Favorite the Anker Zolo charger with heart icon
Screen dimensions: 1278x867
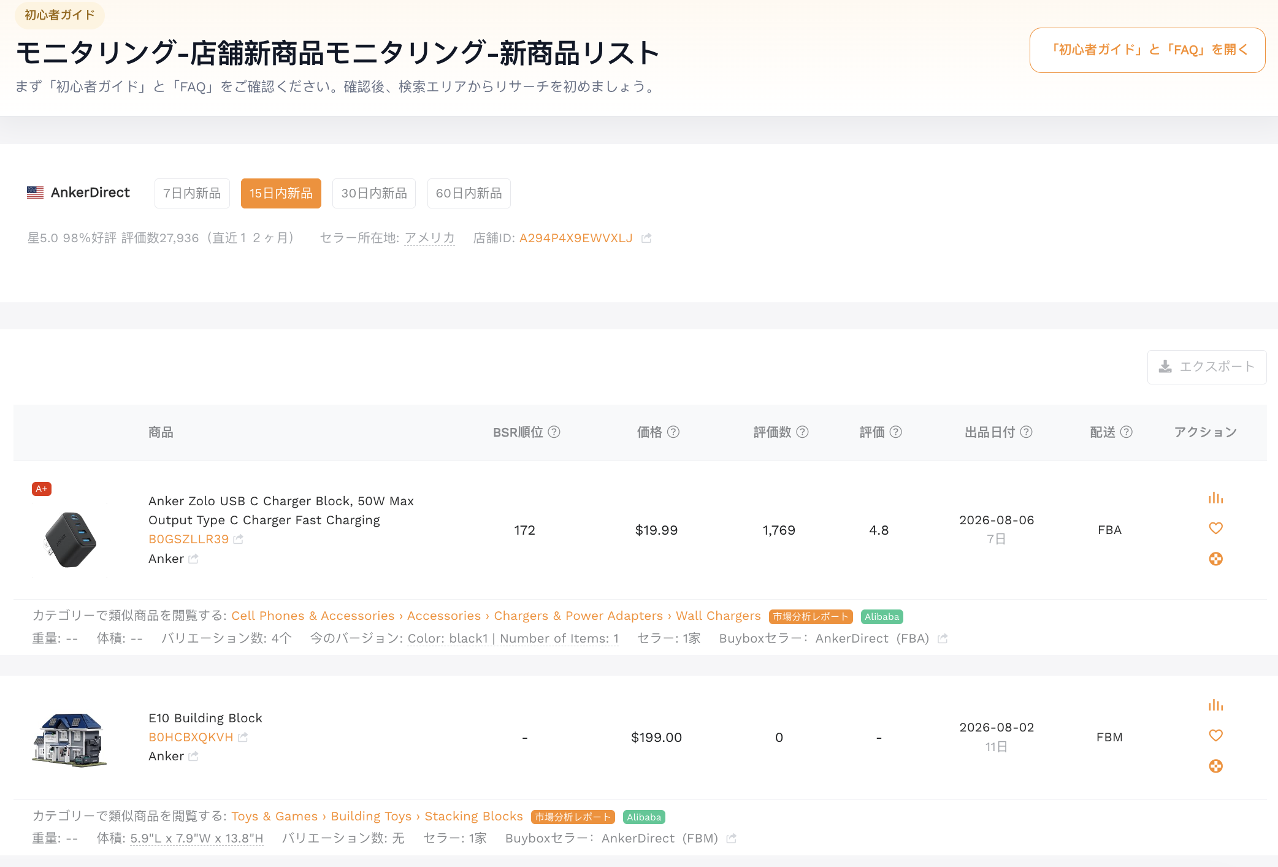coord(1215,528)
